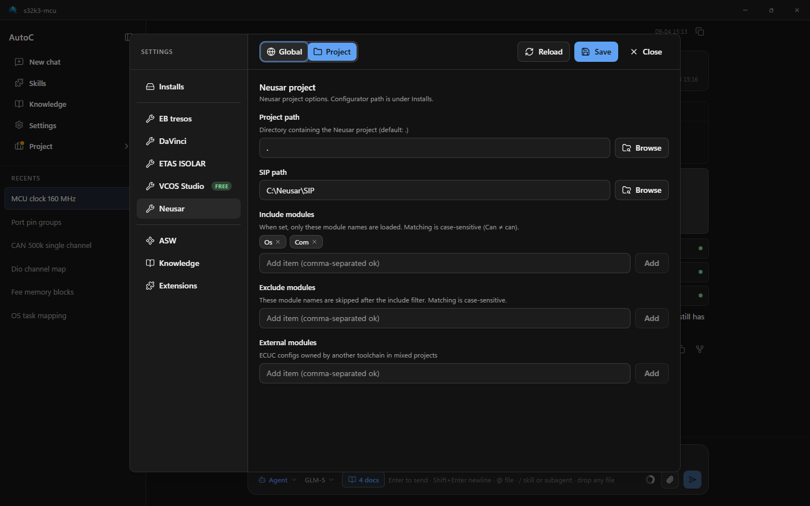Open the ASW settings section

pos(188,241)
